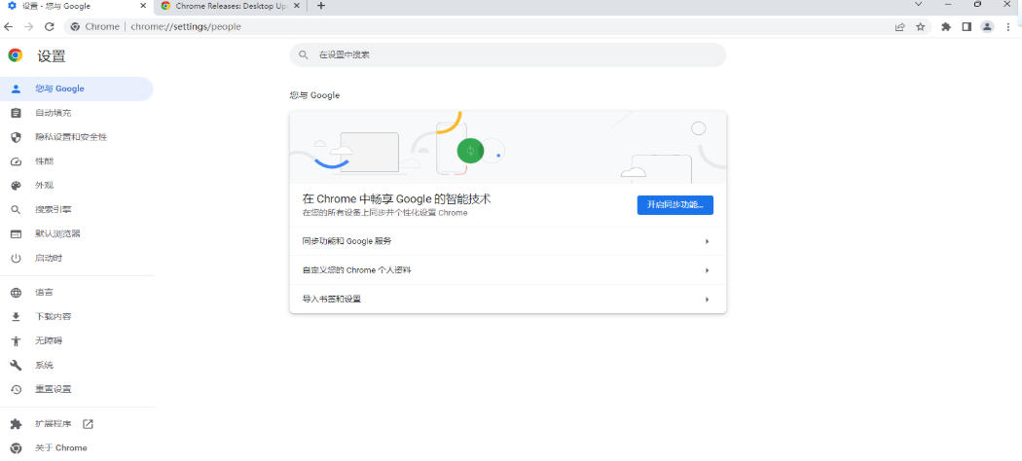
Task: Open the profile avatar menu
Action: [988, 26]
